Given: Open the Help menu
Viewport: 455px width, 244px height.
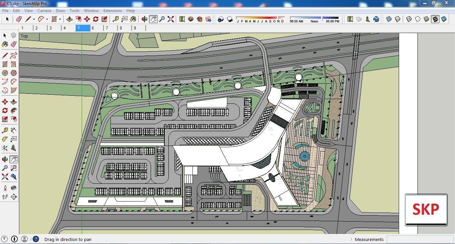Looking at the screenshot, I should [131, 10].
